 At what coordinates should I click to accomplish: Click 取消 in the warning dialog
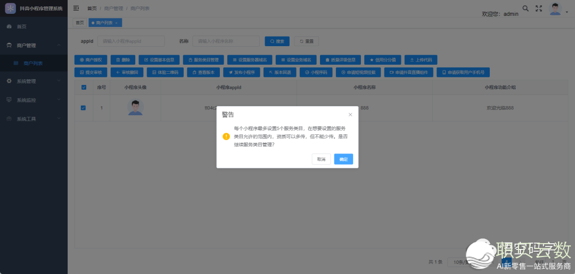[x=321, y=159]
